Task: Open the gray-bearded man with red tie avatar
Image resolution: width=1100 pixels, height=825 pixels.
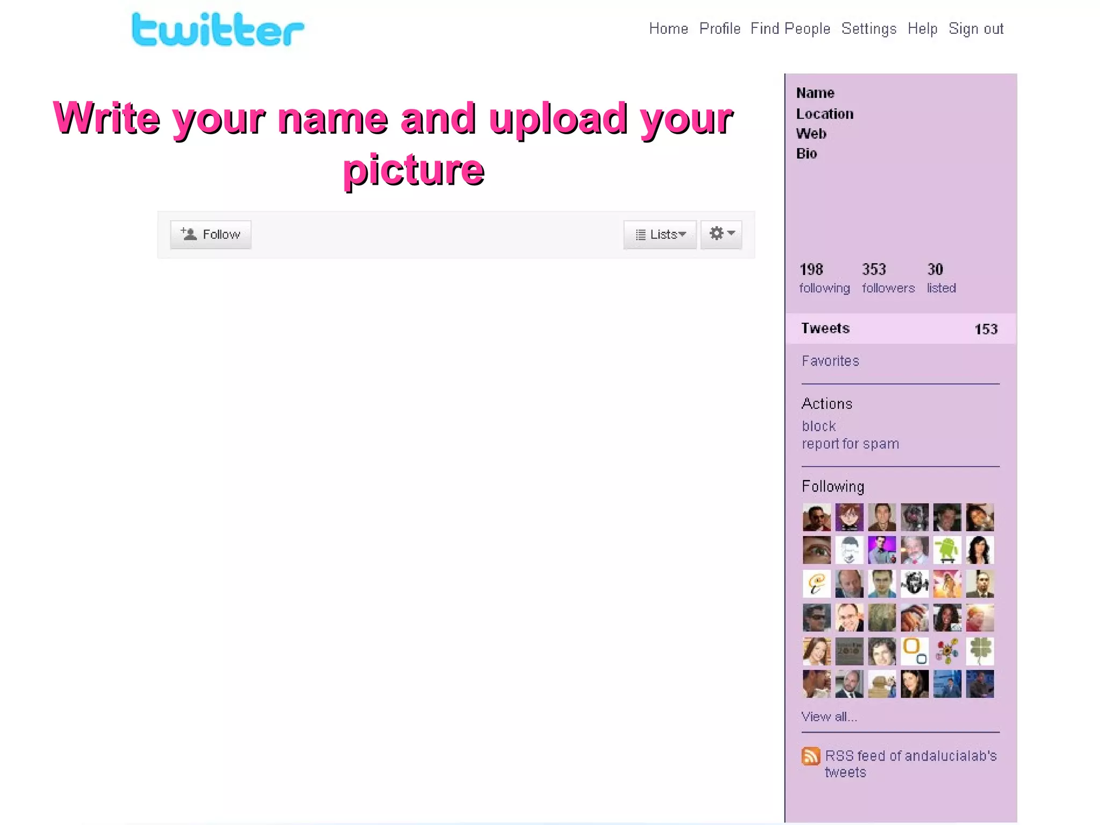Action: [x=914, y=550]
